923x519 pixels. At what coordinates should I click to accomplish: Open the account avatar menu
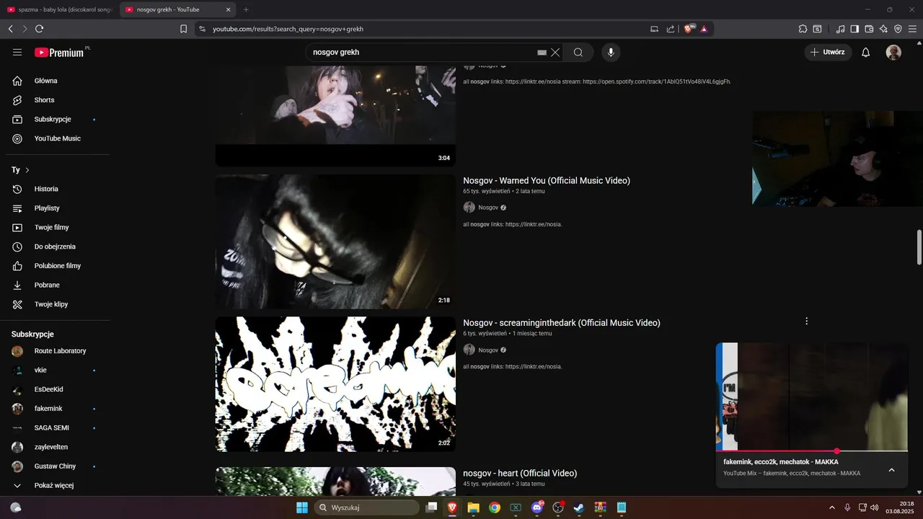tap(893, 52)
